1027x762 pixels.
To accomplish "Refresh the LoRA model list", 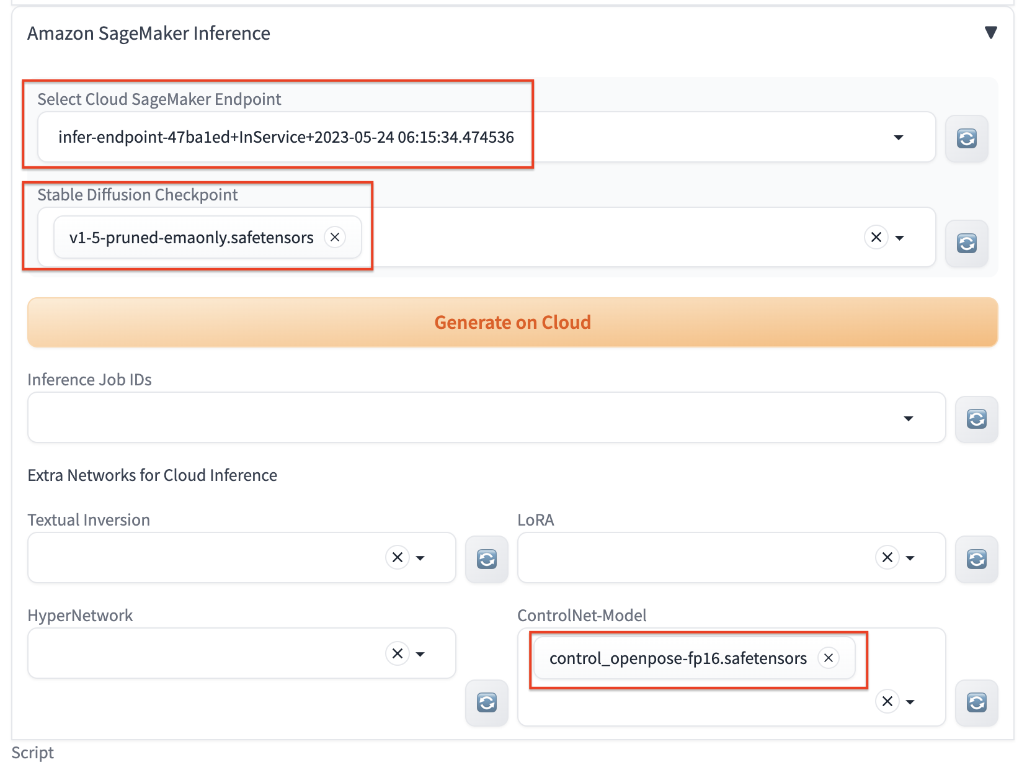I will click(x=976, y=559).
